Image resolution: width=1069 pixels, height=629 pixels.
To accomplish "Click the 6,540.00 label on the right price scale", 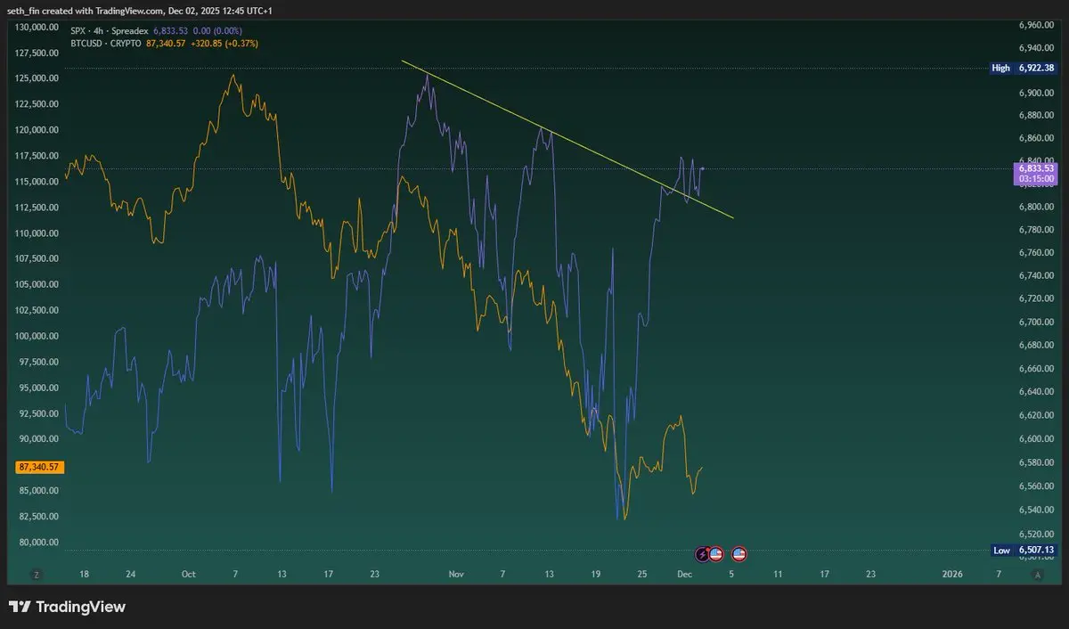I will pos(1036,510).
